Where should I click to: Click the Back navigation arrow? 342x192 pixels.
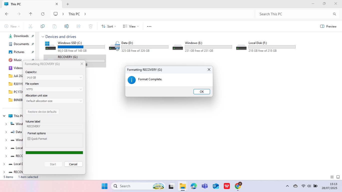pos(7,14)
